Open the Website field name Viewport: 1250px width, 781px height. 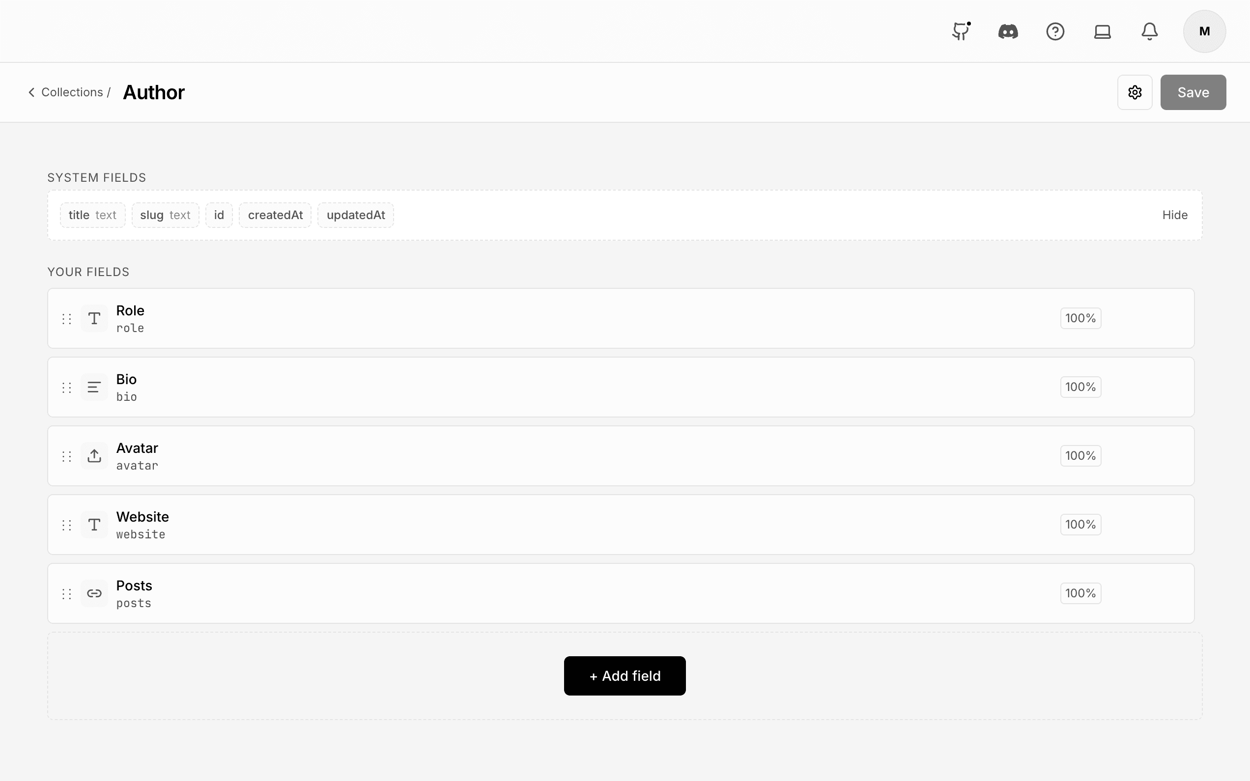(142, 517)
